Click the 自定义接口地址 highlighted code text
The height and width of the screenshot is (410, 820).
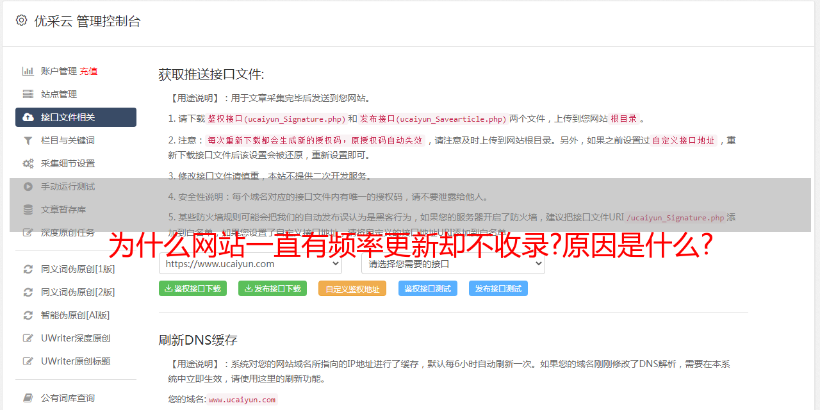(x=684, y=140)
